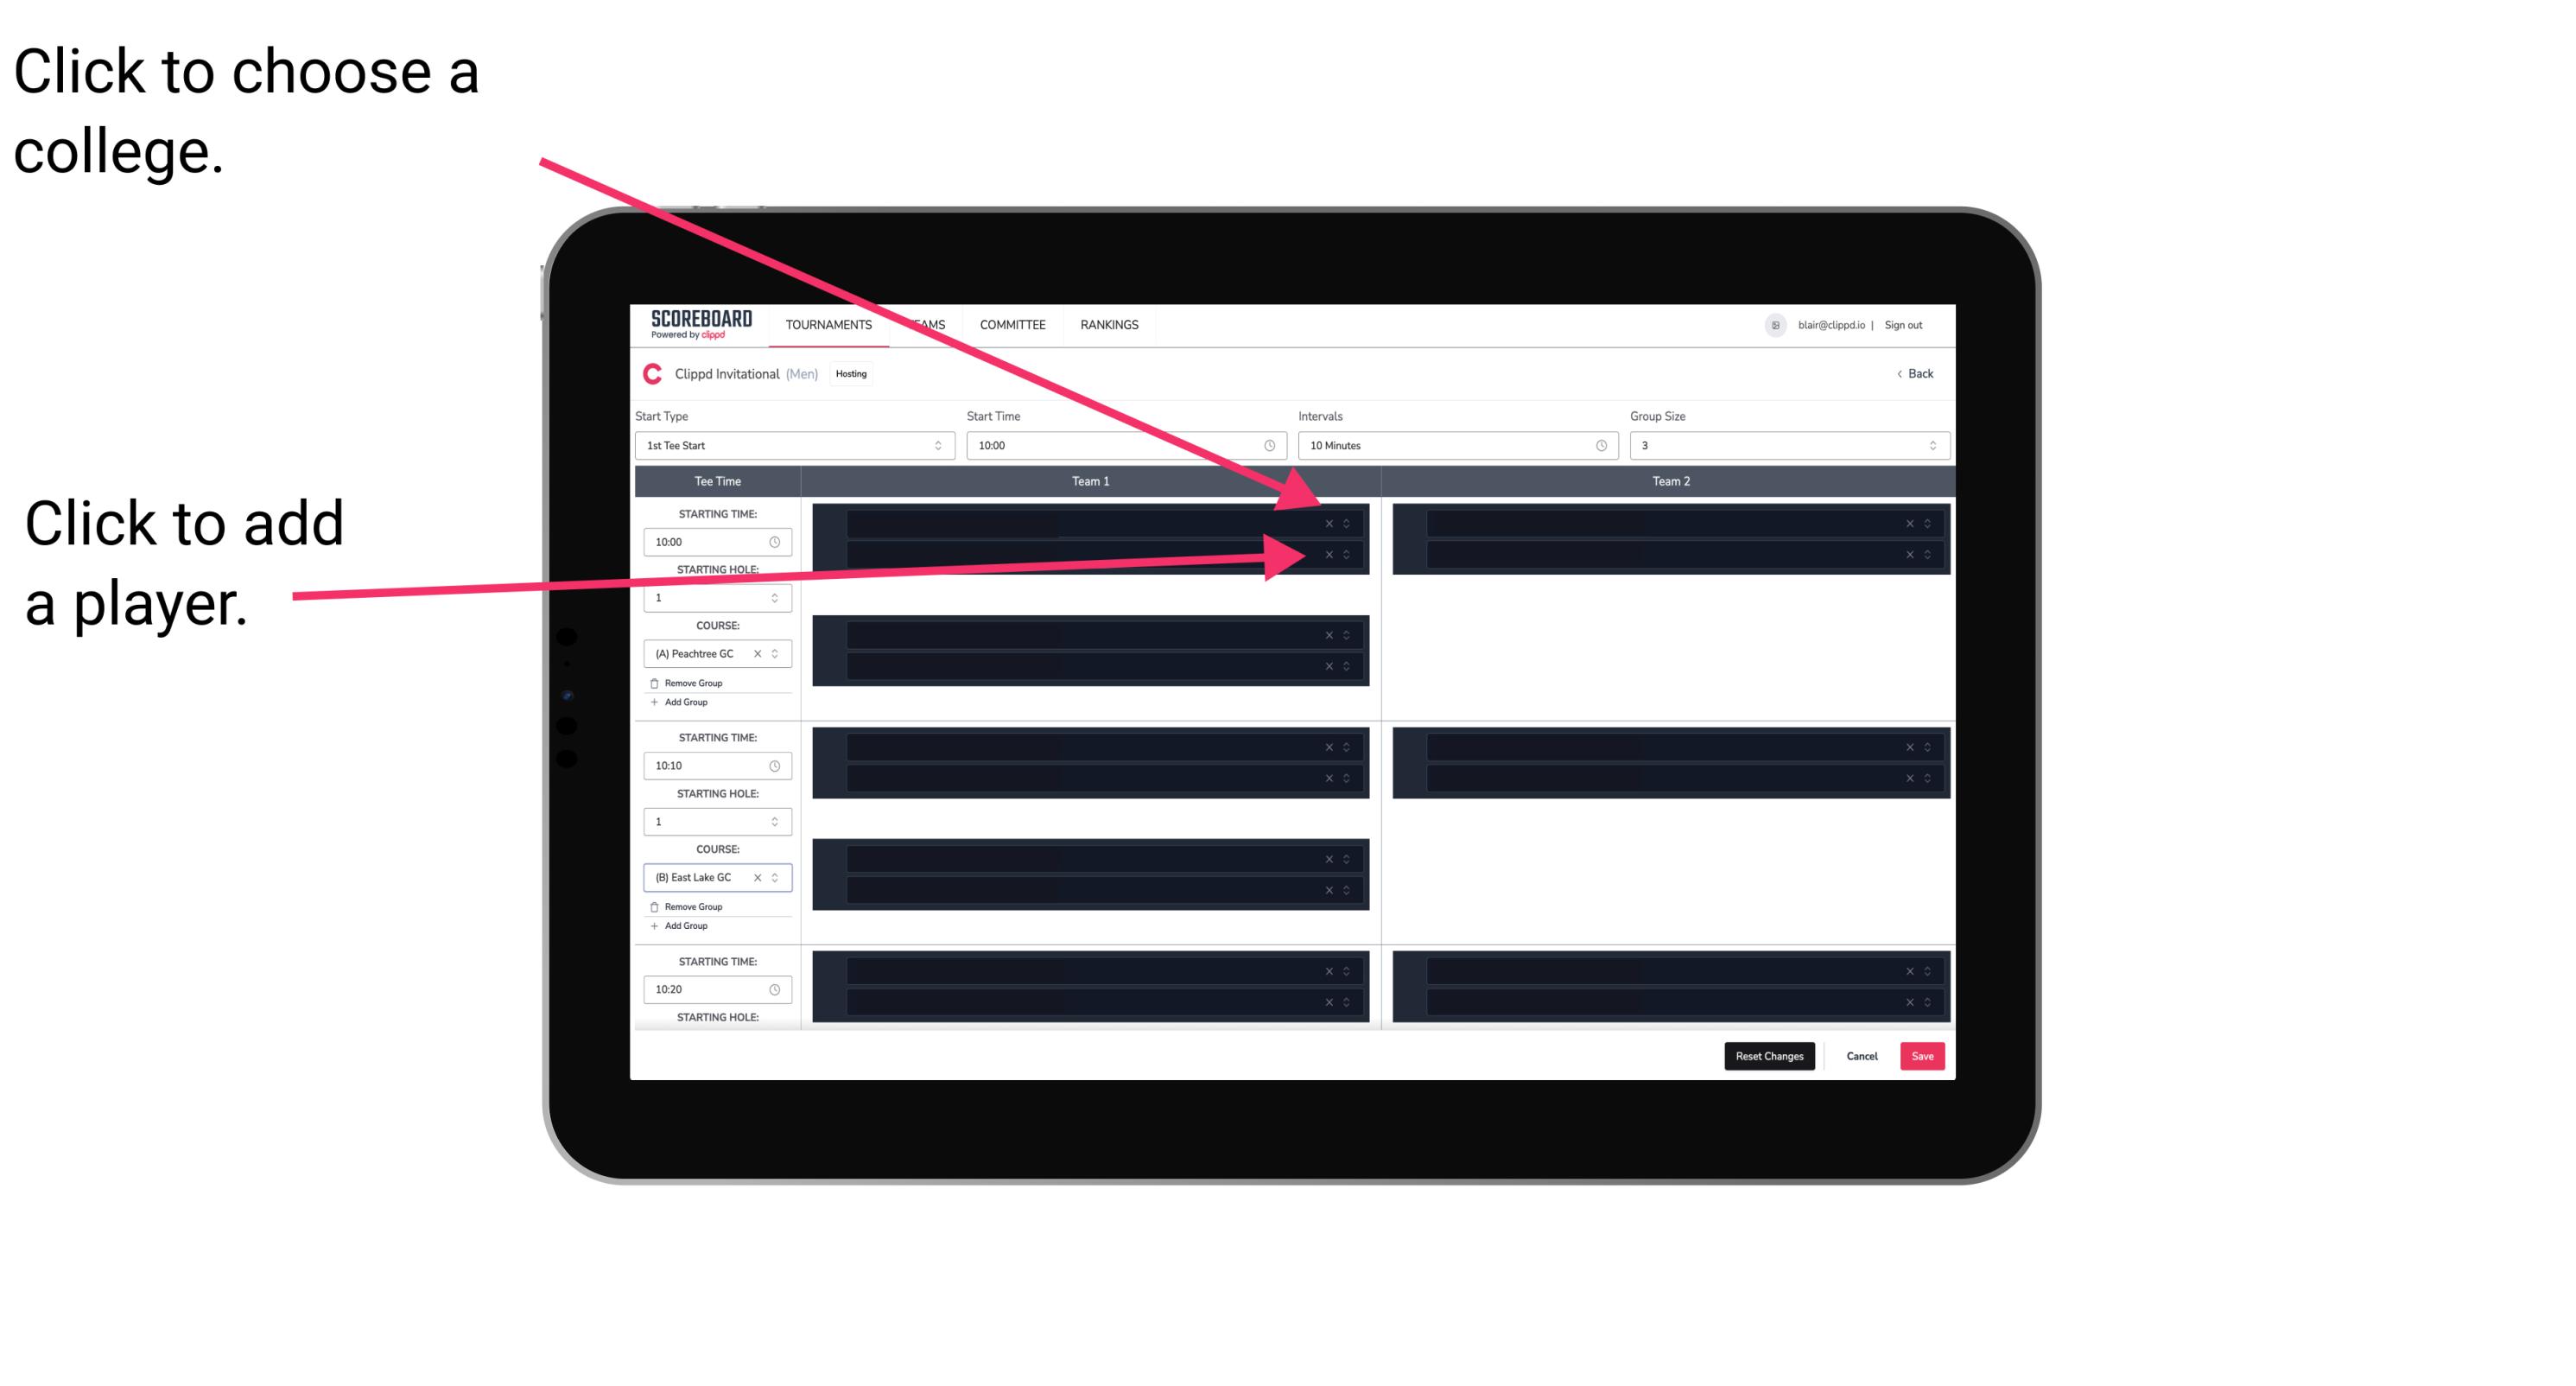Image resolution: width=2576 pixels, height=1386 pixels.
Task: Click the Save button
Action: (x=1923, y=1053)
